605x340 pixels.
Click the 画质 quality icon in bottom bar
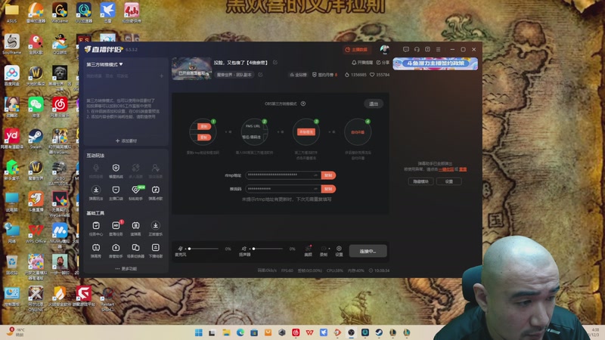click(x=309, y=251)
